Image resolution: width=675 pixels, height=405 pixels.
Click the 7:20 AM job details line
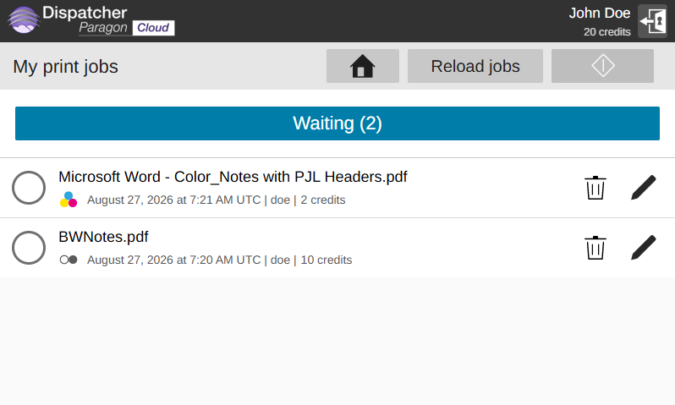[x=220, y=260]
